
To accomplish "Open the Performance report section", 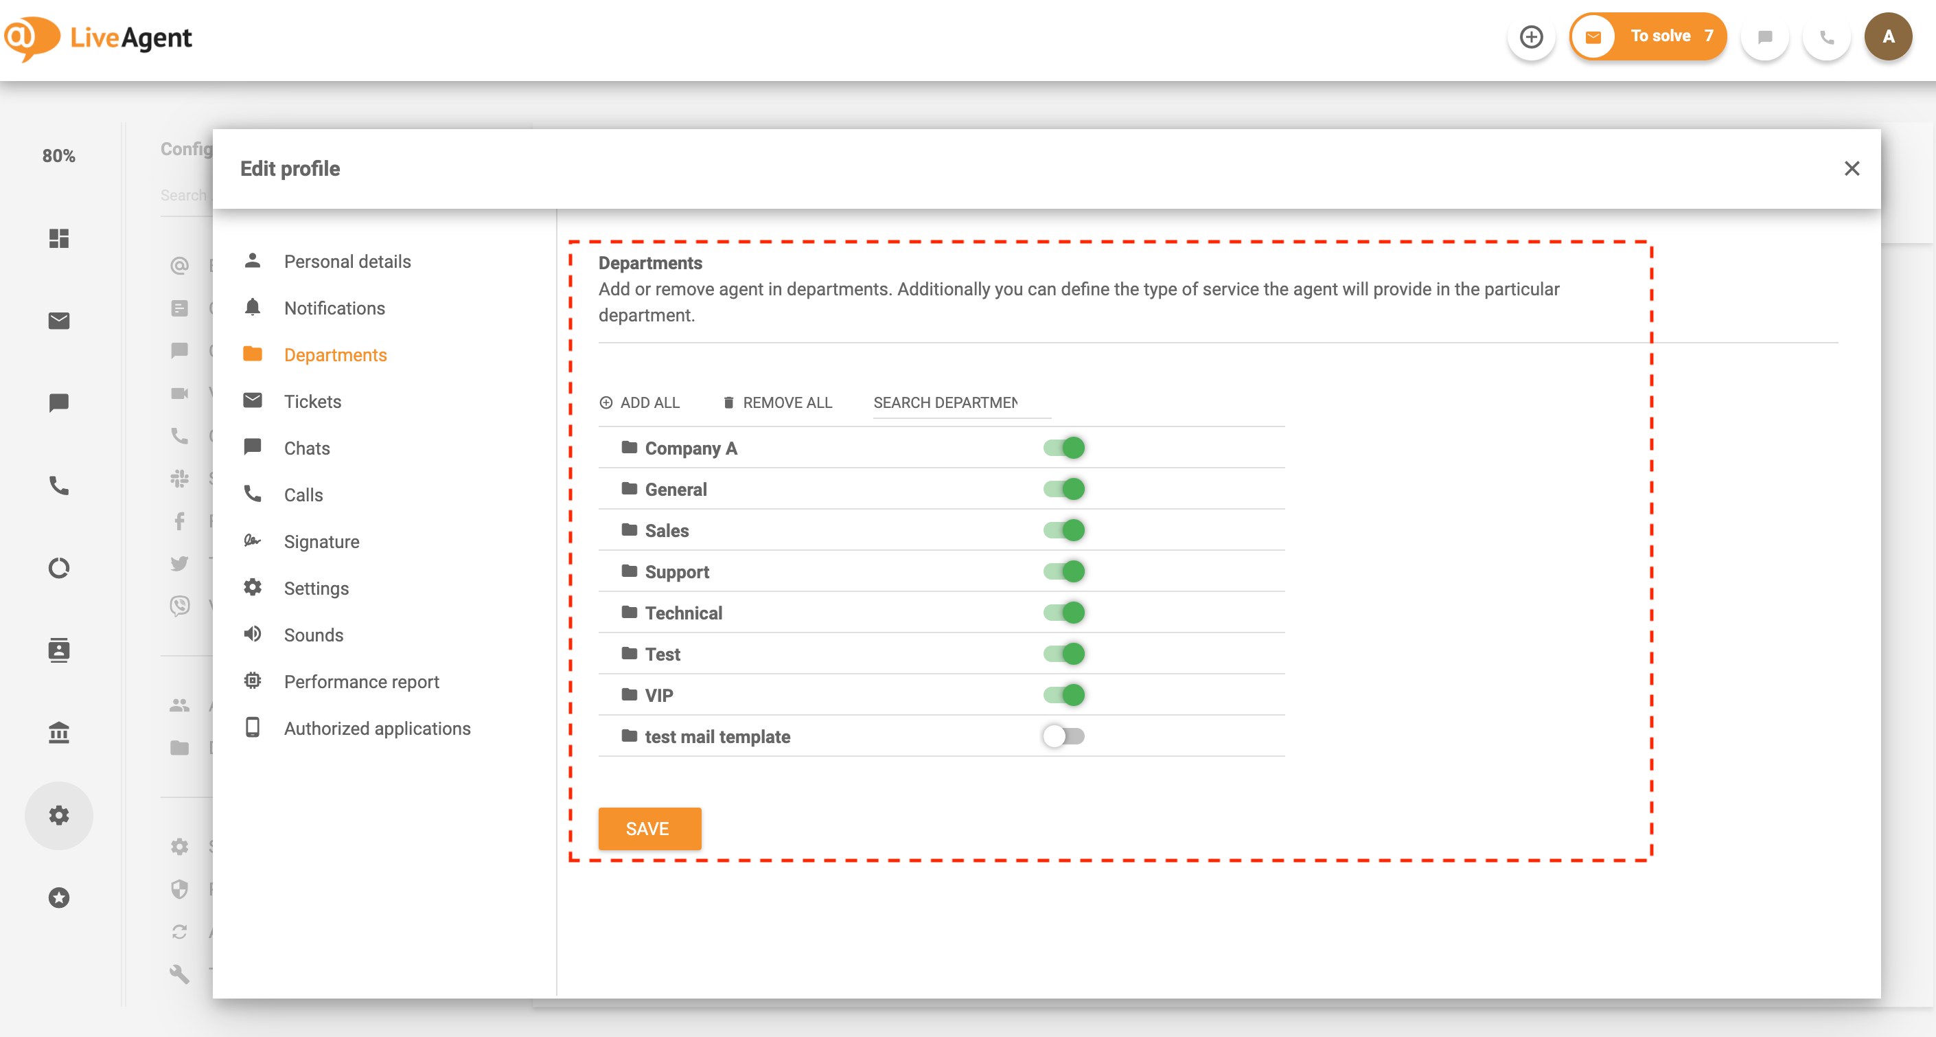I will [362, 681].
